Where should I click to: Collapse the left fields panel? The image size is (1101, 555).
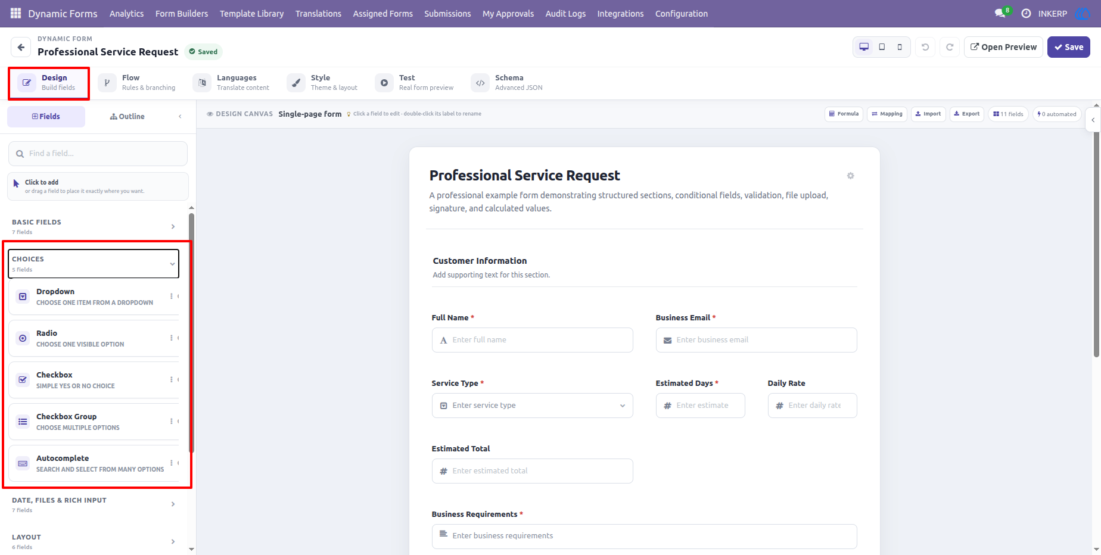tap(180, 116)
